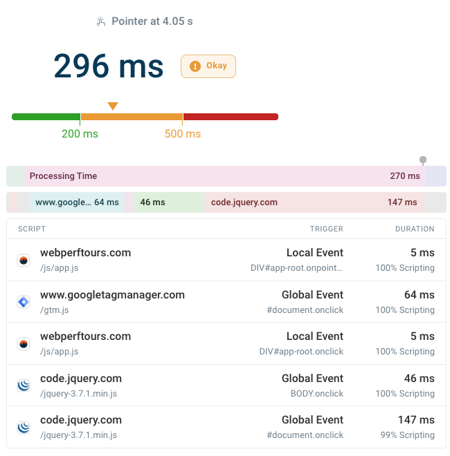Click the webperftours favicon in the onpoint… trigger row
Image resolution: width=450 pixels, height=456 pixels.
point(24,260)
